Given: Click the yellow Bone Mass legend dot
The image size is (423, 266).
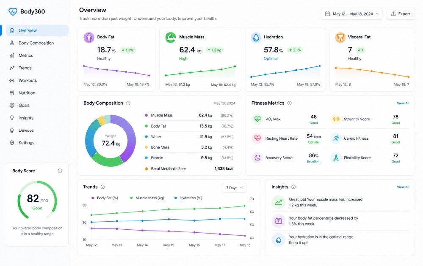Looking at the screenshot, I should click(x=147, y=147).
